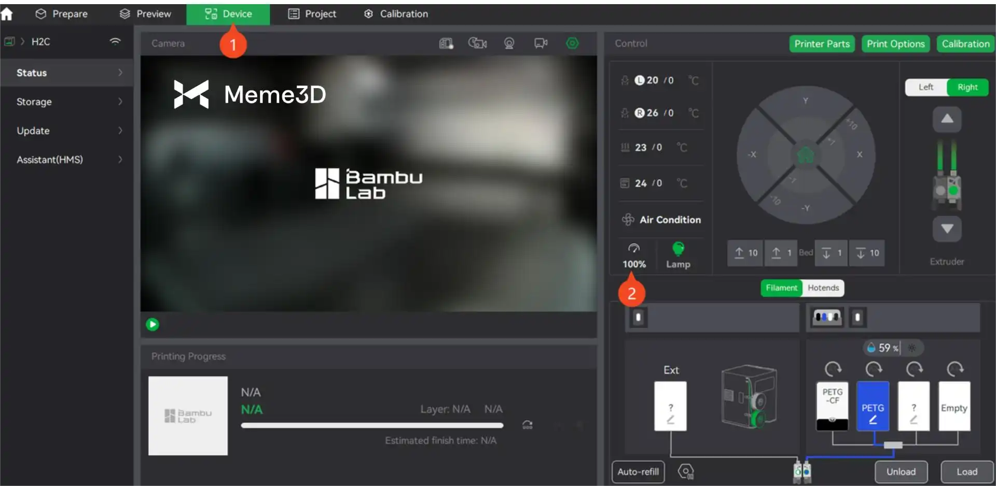Click the extruder up arrow button
The height and width of the screenshot is (486, 996).
click(x=947, y=119)
